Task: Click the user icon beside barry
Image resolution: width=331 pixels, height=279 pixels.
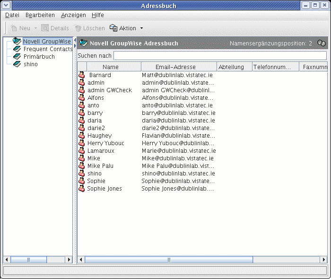Action: [x=82, y=113]
